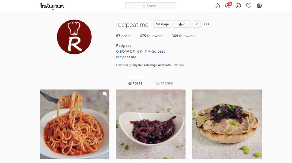Viewport: 292px width, 163px height.
Task: Click the Search input field
Action: (151, 6)
